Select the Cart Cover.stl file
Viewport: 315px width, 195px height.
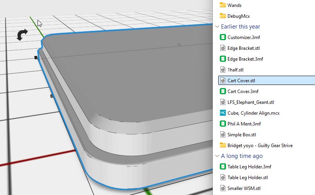[241, 81]
